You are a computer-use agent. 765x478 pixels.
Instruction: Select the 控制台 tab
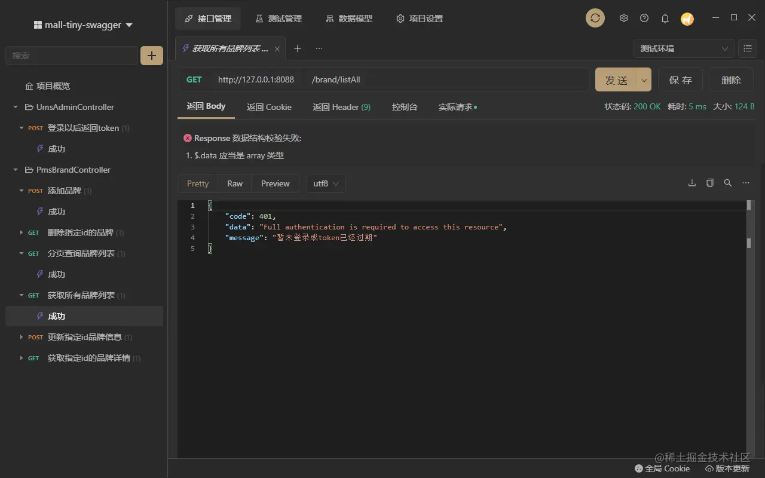click(405, 107)
